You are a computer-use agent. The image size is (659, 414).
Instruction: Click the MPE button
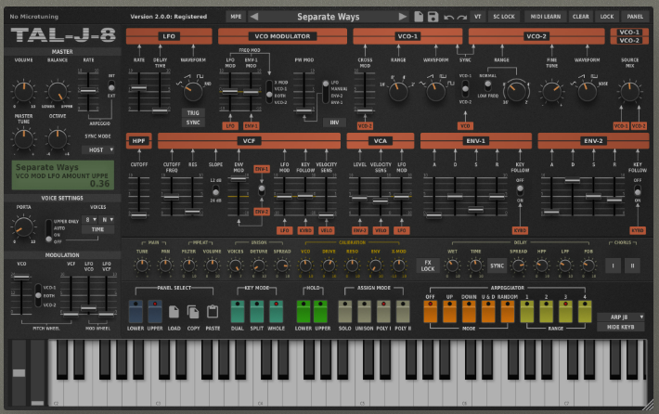coord(236,17)
